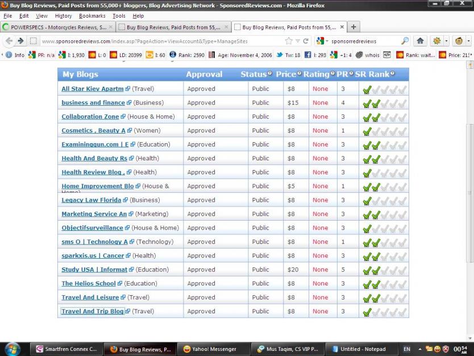Click help icon next to Price header
Screen dimensions: 474x356
point(300,73)
